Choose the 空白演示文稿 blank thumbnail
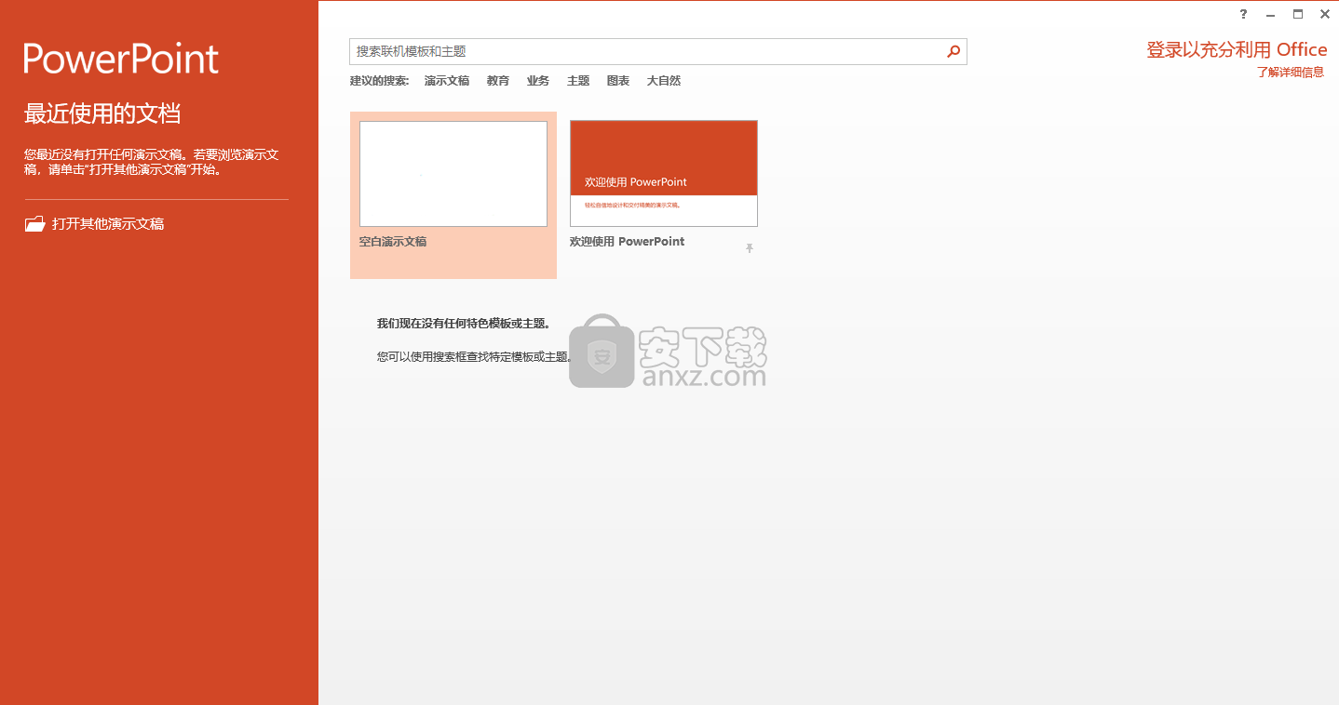Viewport: 1339px width, 705px height. click(453, 174)
